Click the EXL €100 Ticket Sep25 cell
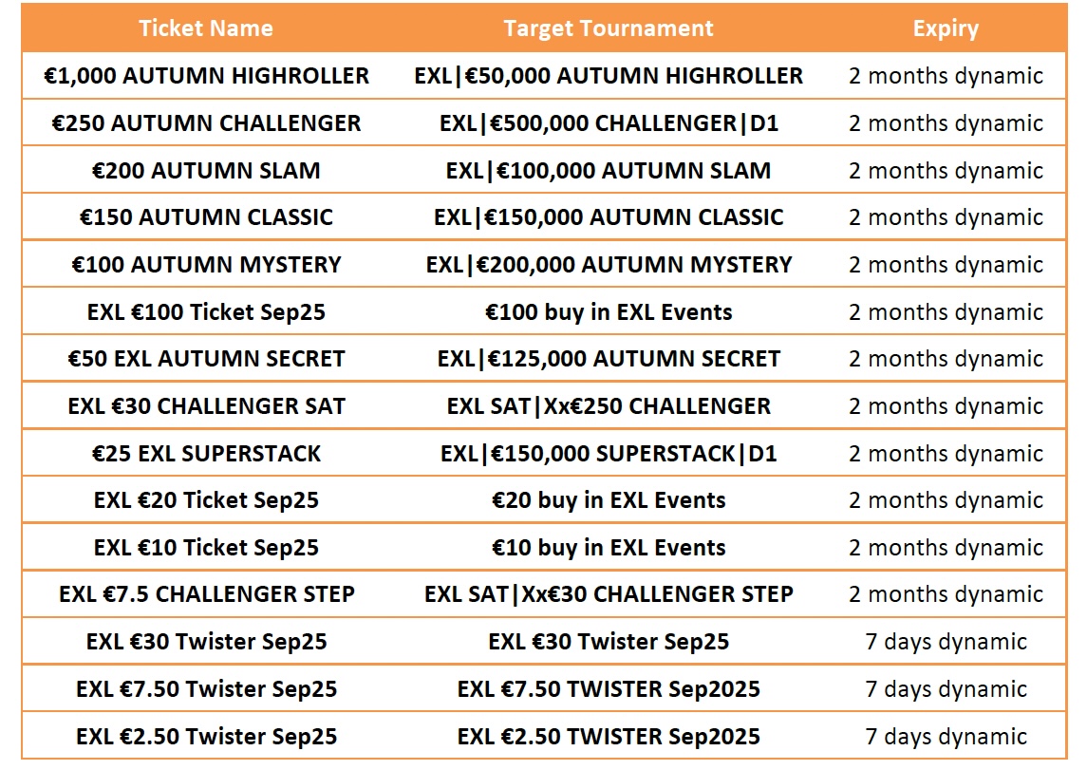 (x=206, y=311)
